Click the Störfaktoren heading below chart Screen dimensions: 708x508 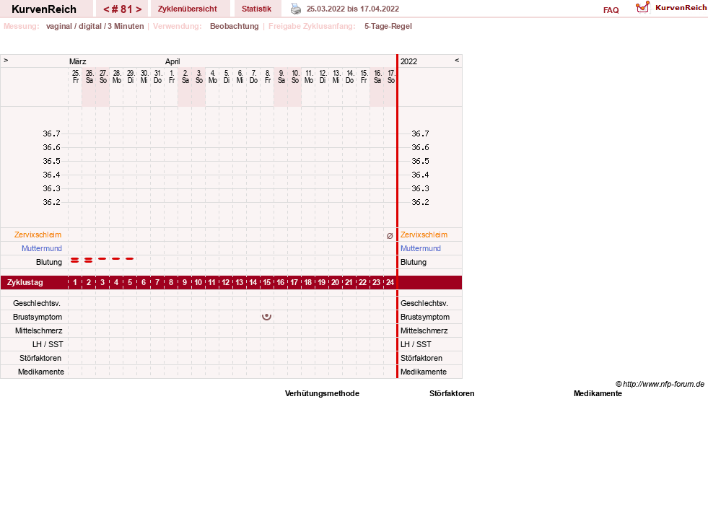452,393
